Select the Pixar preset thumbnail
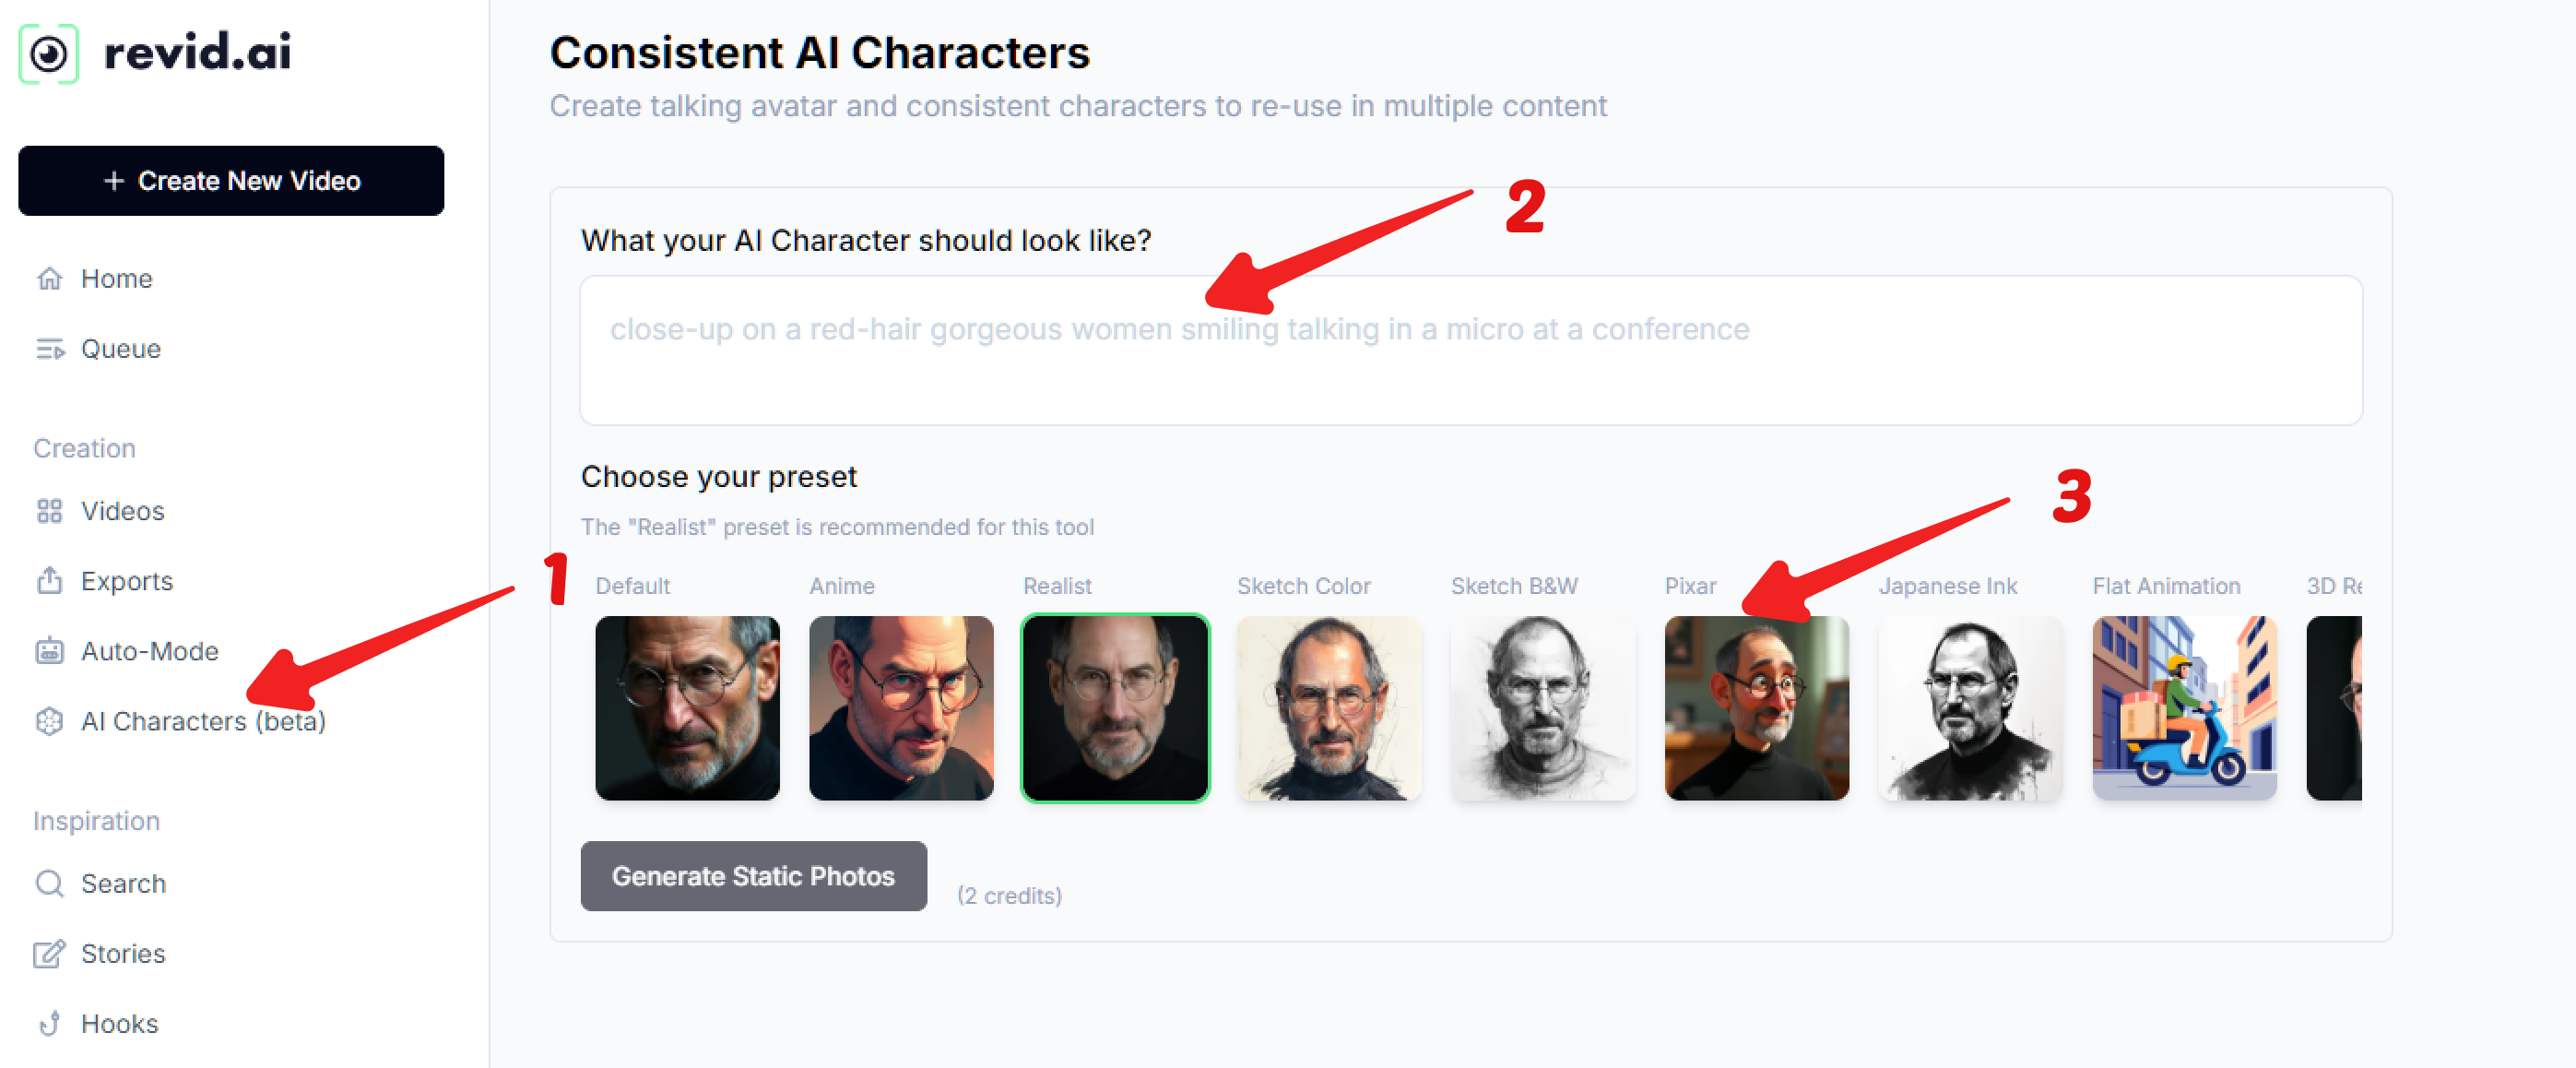 1756,708
